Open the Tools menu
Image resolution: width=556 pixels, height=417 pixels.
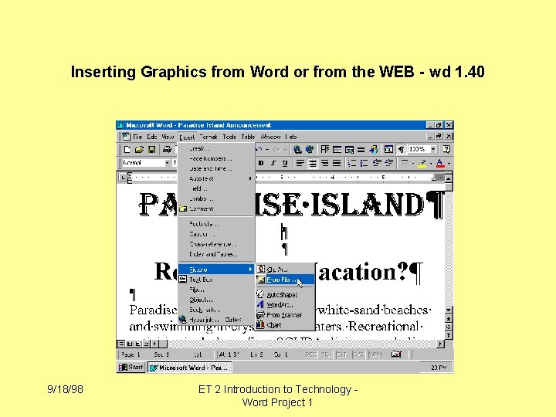229,137
